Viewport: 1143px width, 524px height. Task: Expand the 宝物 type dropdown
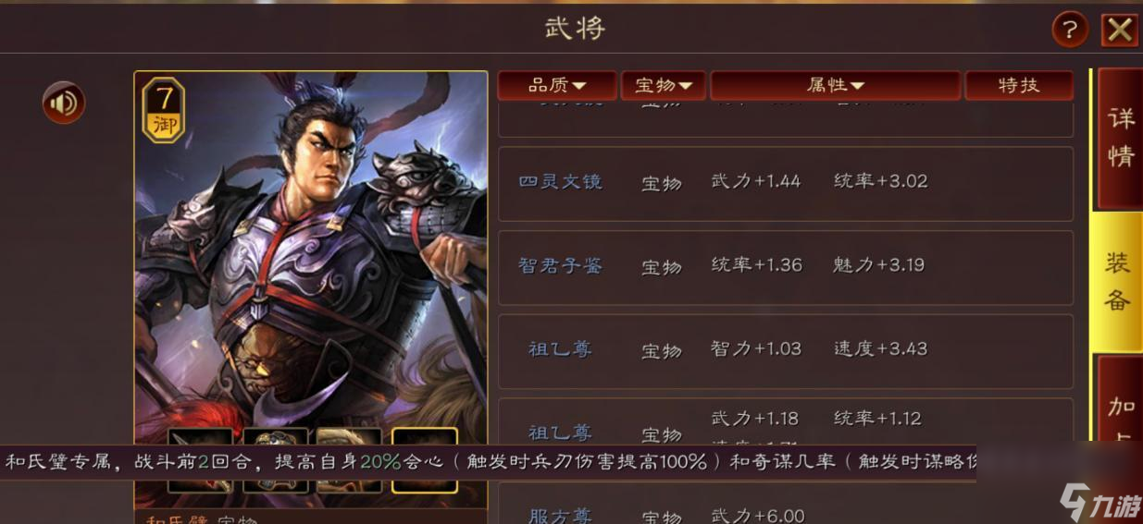coord(664,85)
